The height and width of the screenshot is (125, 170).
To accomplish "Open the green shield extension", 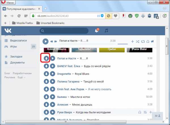I will 137,16.
